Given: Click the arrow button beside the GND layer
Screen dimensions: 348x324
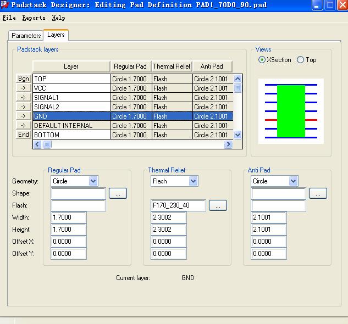Looking at the screenshot, I should coord(23,116).
